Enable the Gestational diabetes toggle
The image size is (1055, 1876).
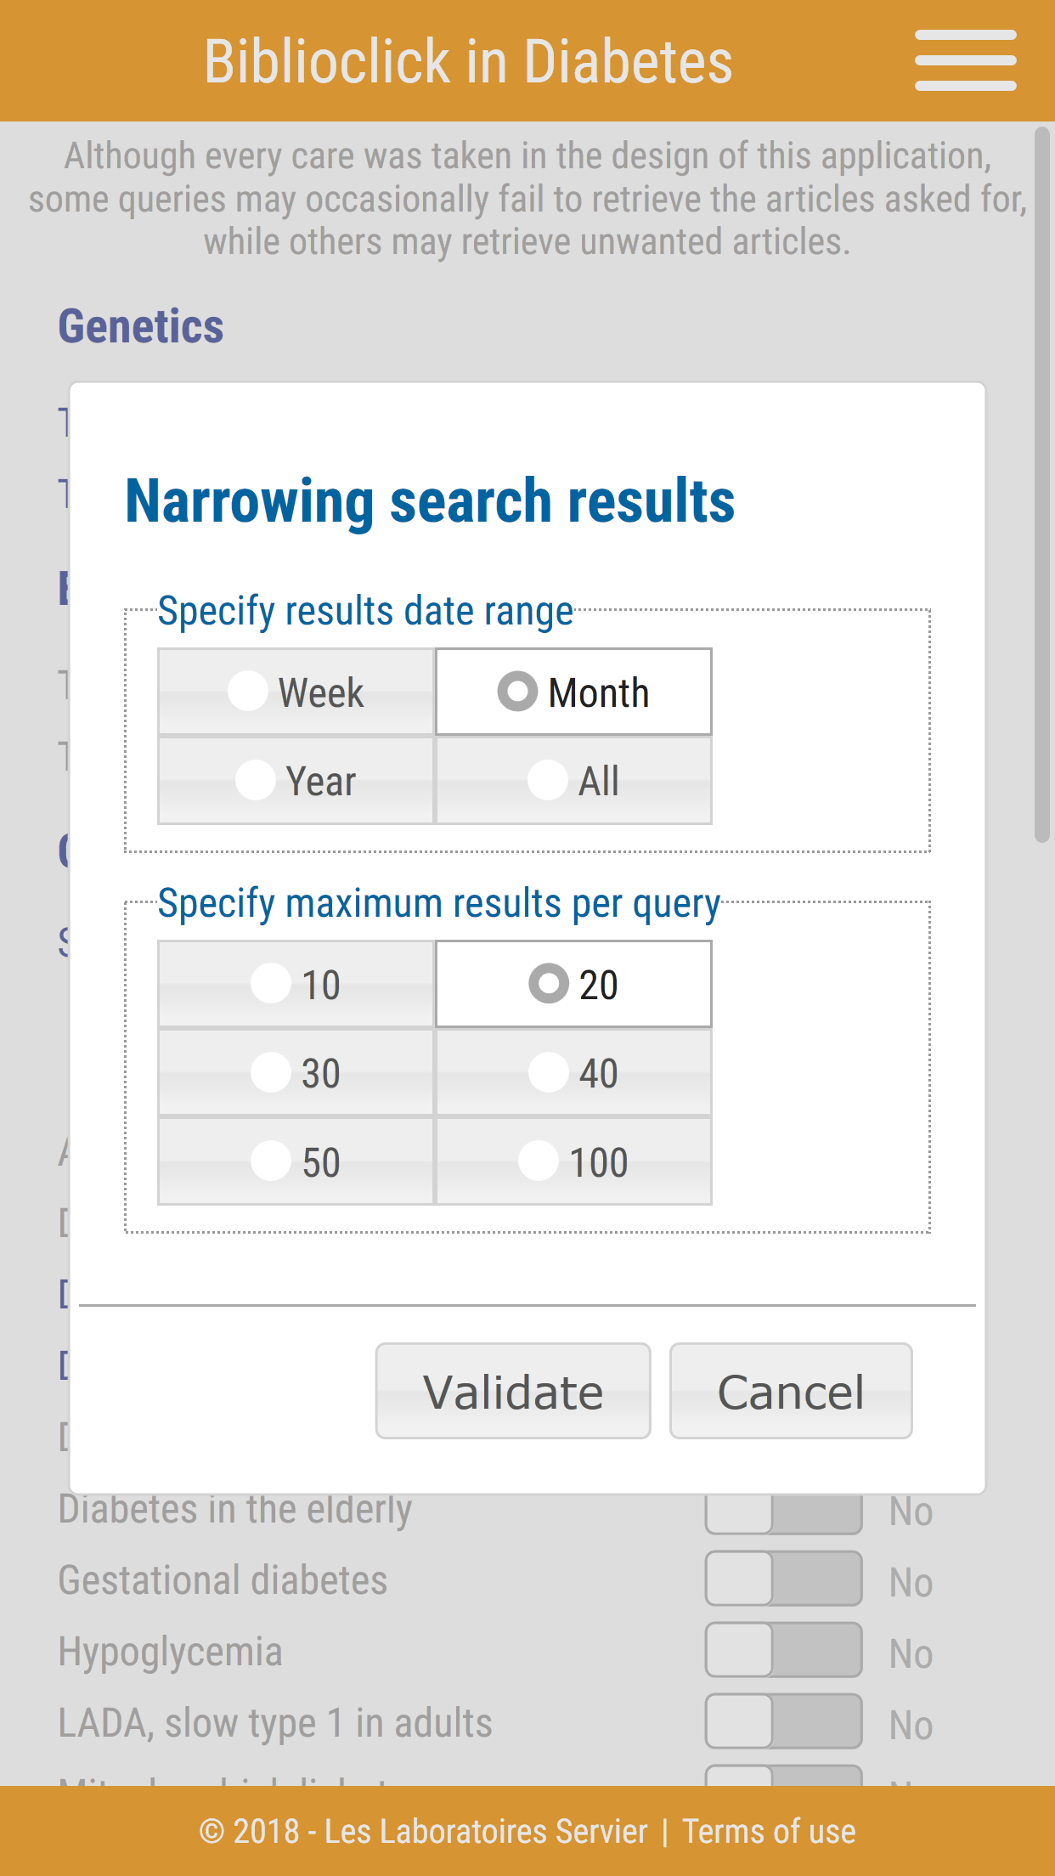pyautogui.click(x=782, y=1581)
